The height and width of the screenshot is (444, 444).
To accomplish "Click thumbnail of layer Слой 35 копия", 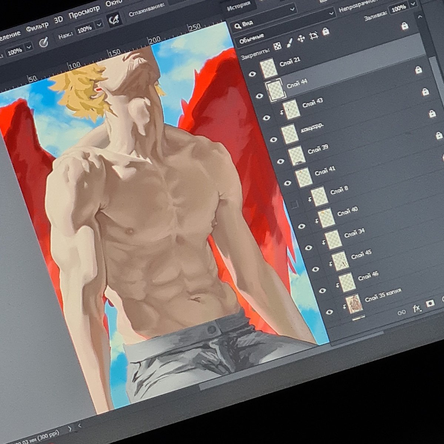I will coord(354,303).
